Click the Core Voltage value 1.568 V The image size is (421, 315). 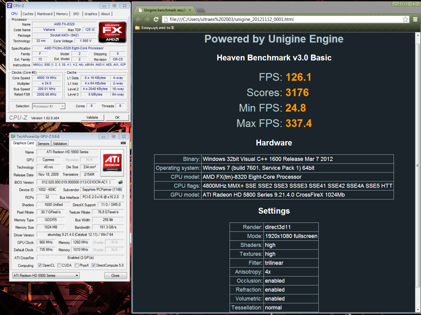click(x=86, y=41)
